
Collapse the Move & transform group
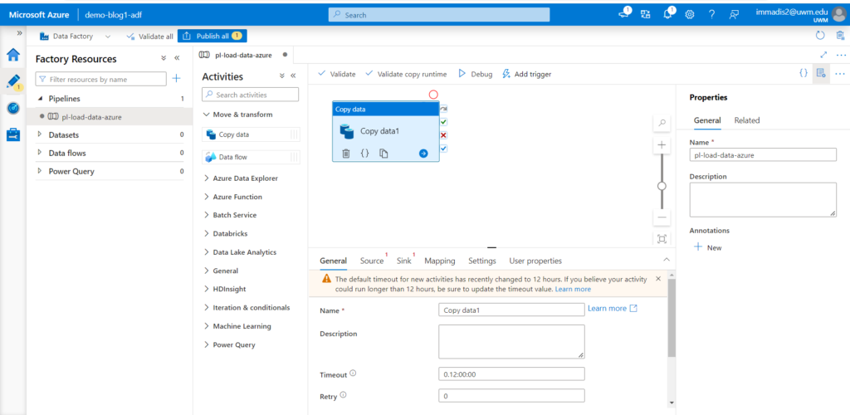(x=207, y=115)
